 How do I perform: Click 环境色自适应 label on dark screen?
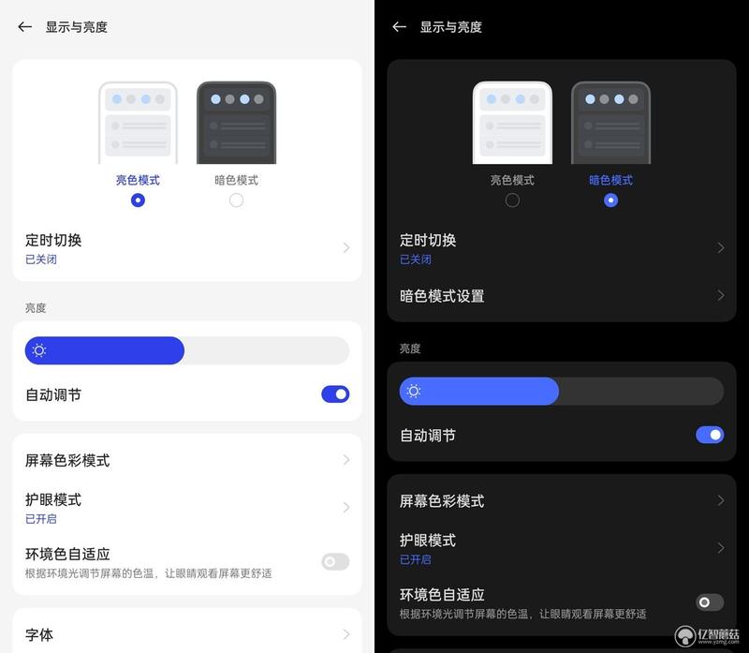coord(442,595)
